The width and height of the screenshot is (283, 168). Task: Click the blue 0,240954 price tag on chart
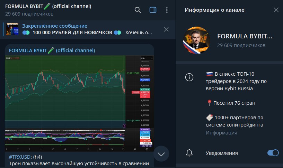click(145, 80)
